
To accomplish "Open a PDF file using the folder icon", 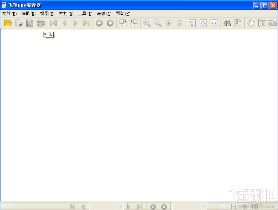I will point(8,23).
